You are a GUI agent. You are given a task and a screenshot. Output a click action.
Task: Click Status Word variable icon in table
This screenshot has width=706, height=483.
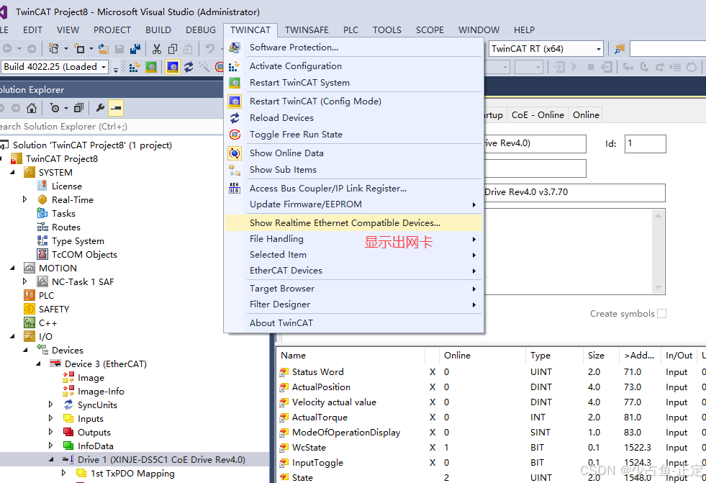pos(284,372)
